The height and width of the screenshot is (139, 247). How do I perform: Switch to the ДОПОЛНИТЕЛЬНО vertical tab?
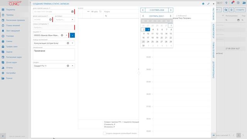[213, 70]
